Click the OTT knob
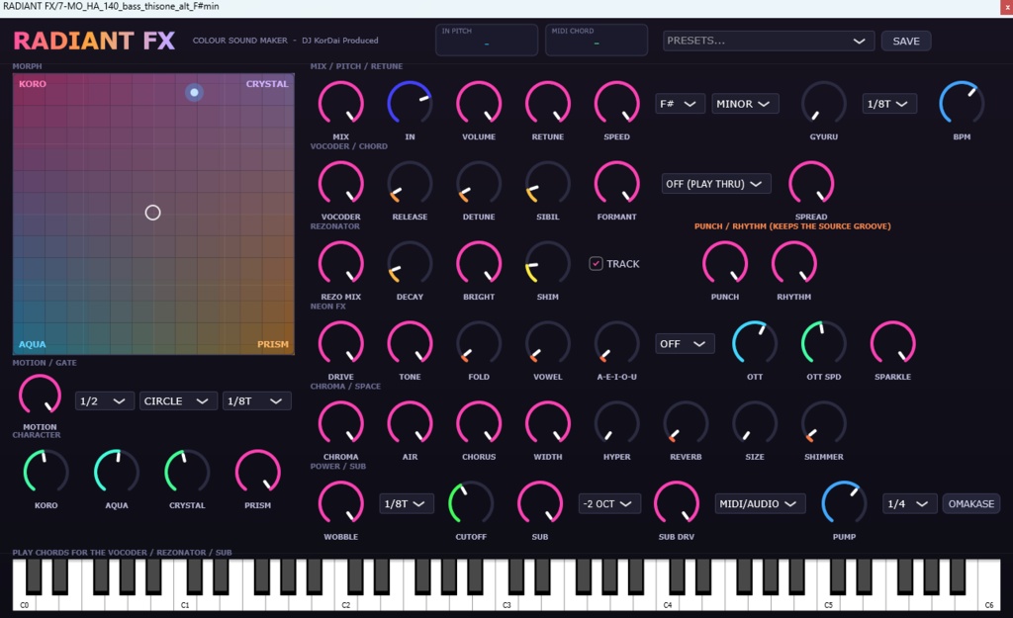Screen dimensions: 1013x618 (755, 343)
